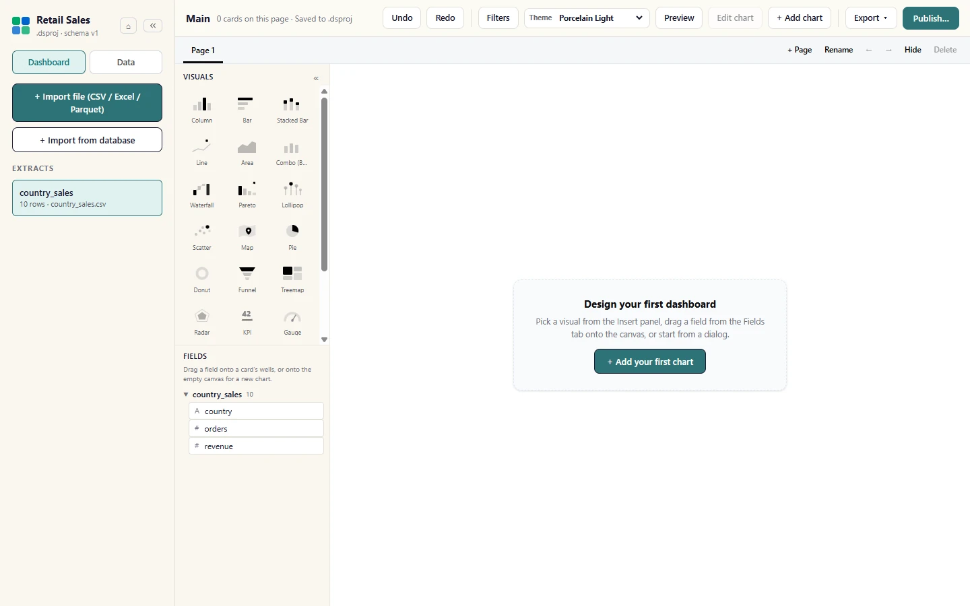This screenshot has height=606, width=970.
Task: Insert a Scatter plot visual
Action: pos(202,237)
